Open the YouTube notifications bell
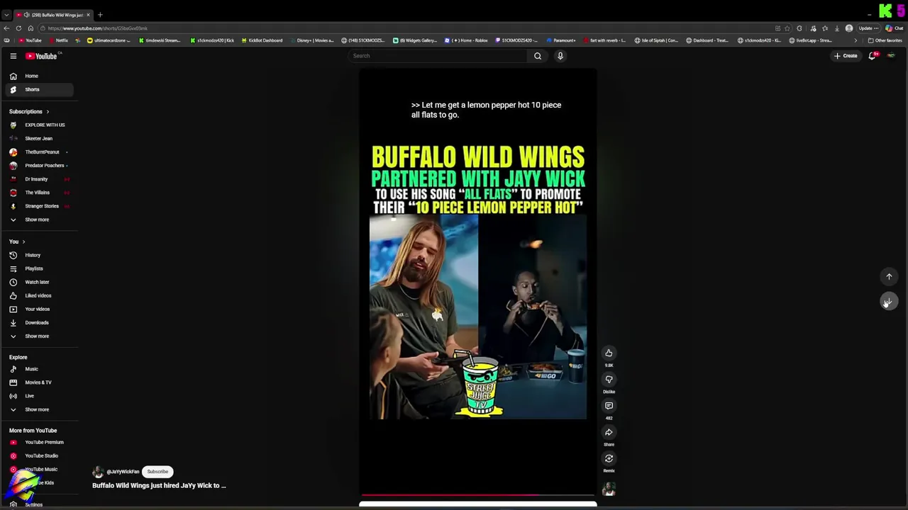The image size is (908, 510). pos(872,56)
